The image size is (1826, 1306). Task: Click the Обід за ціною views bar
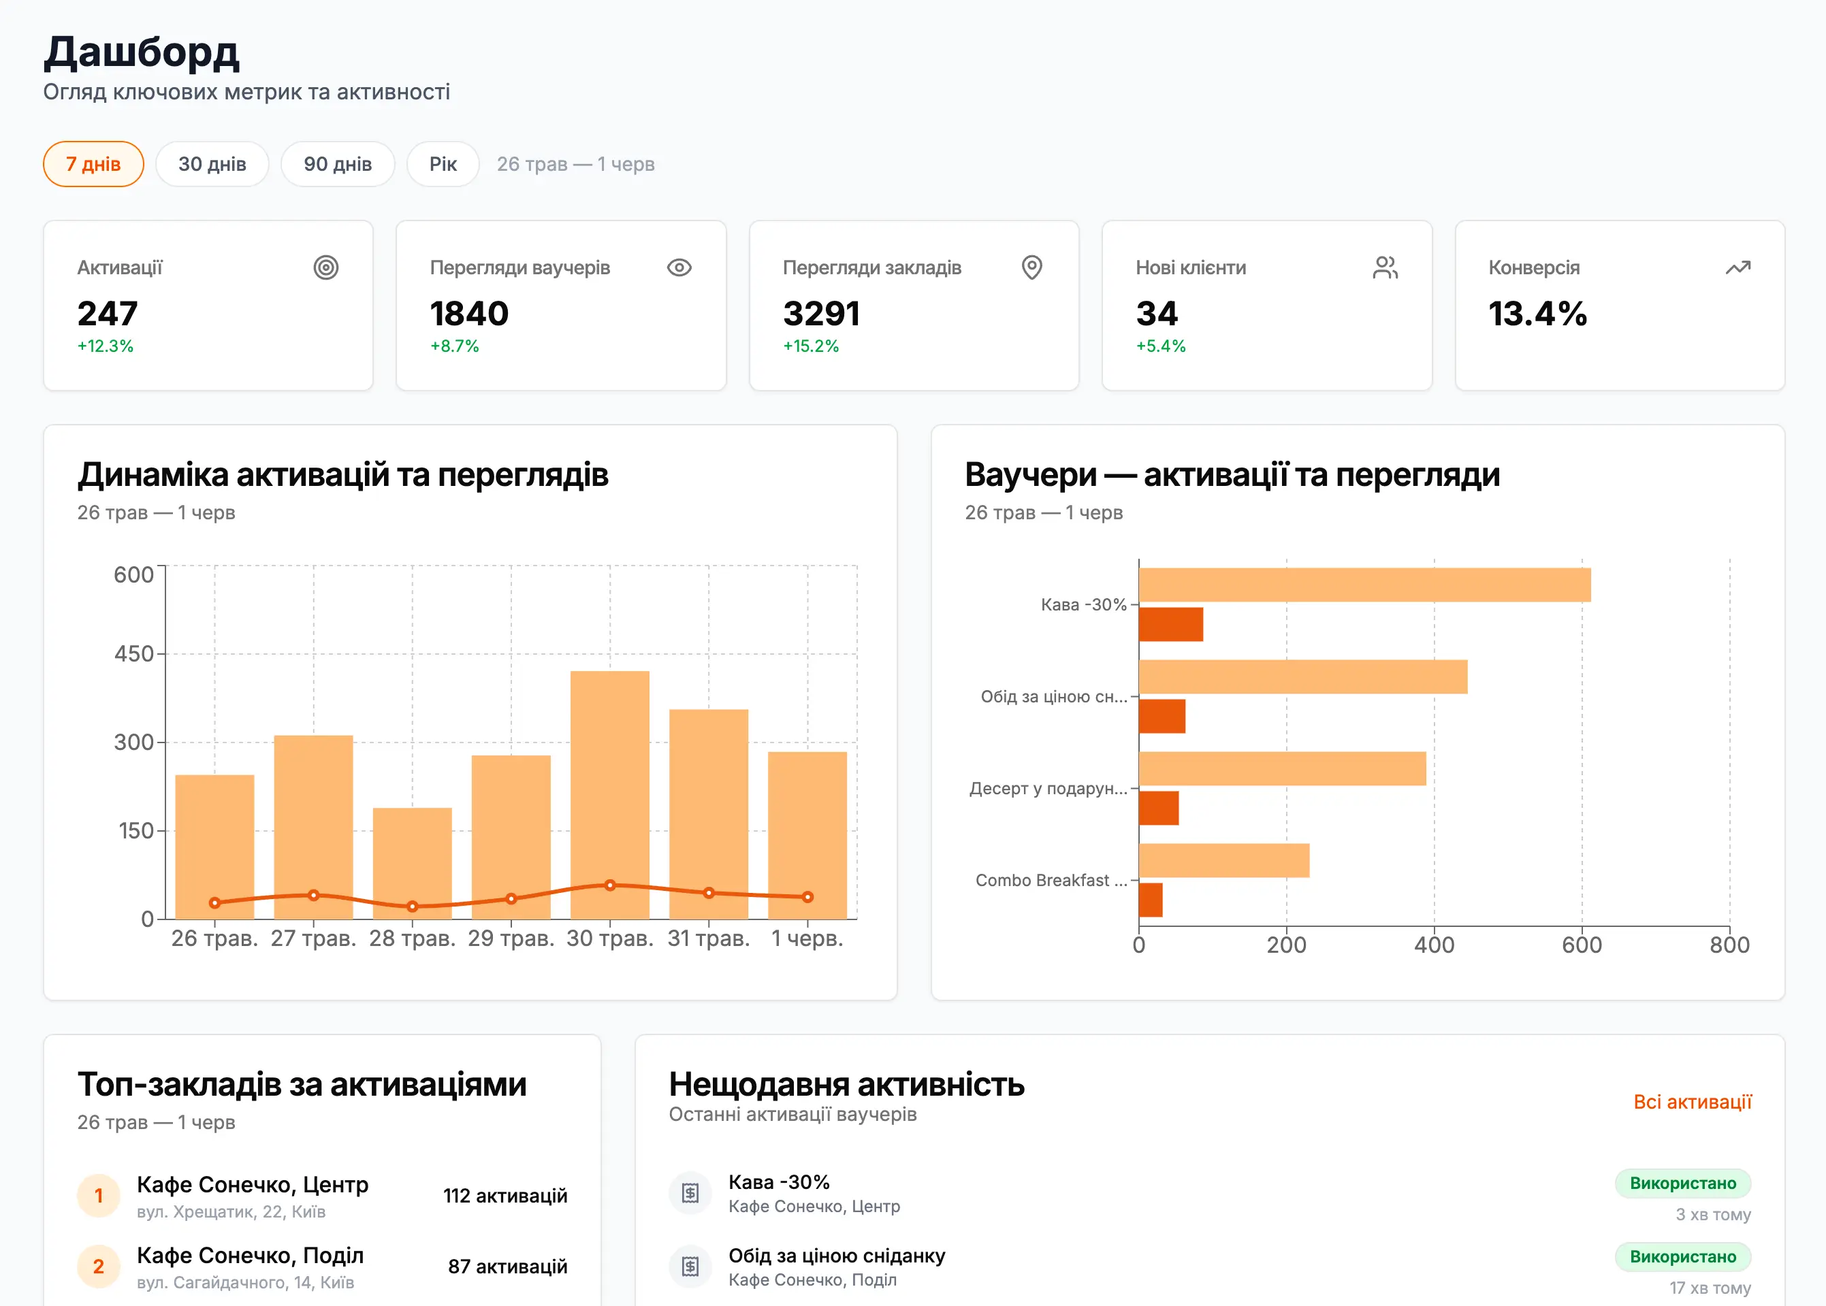coord(1303,676)
